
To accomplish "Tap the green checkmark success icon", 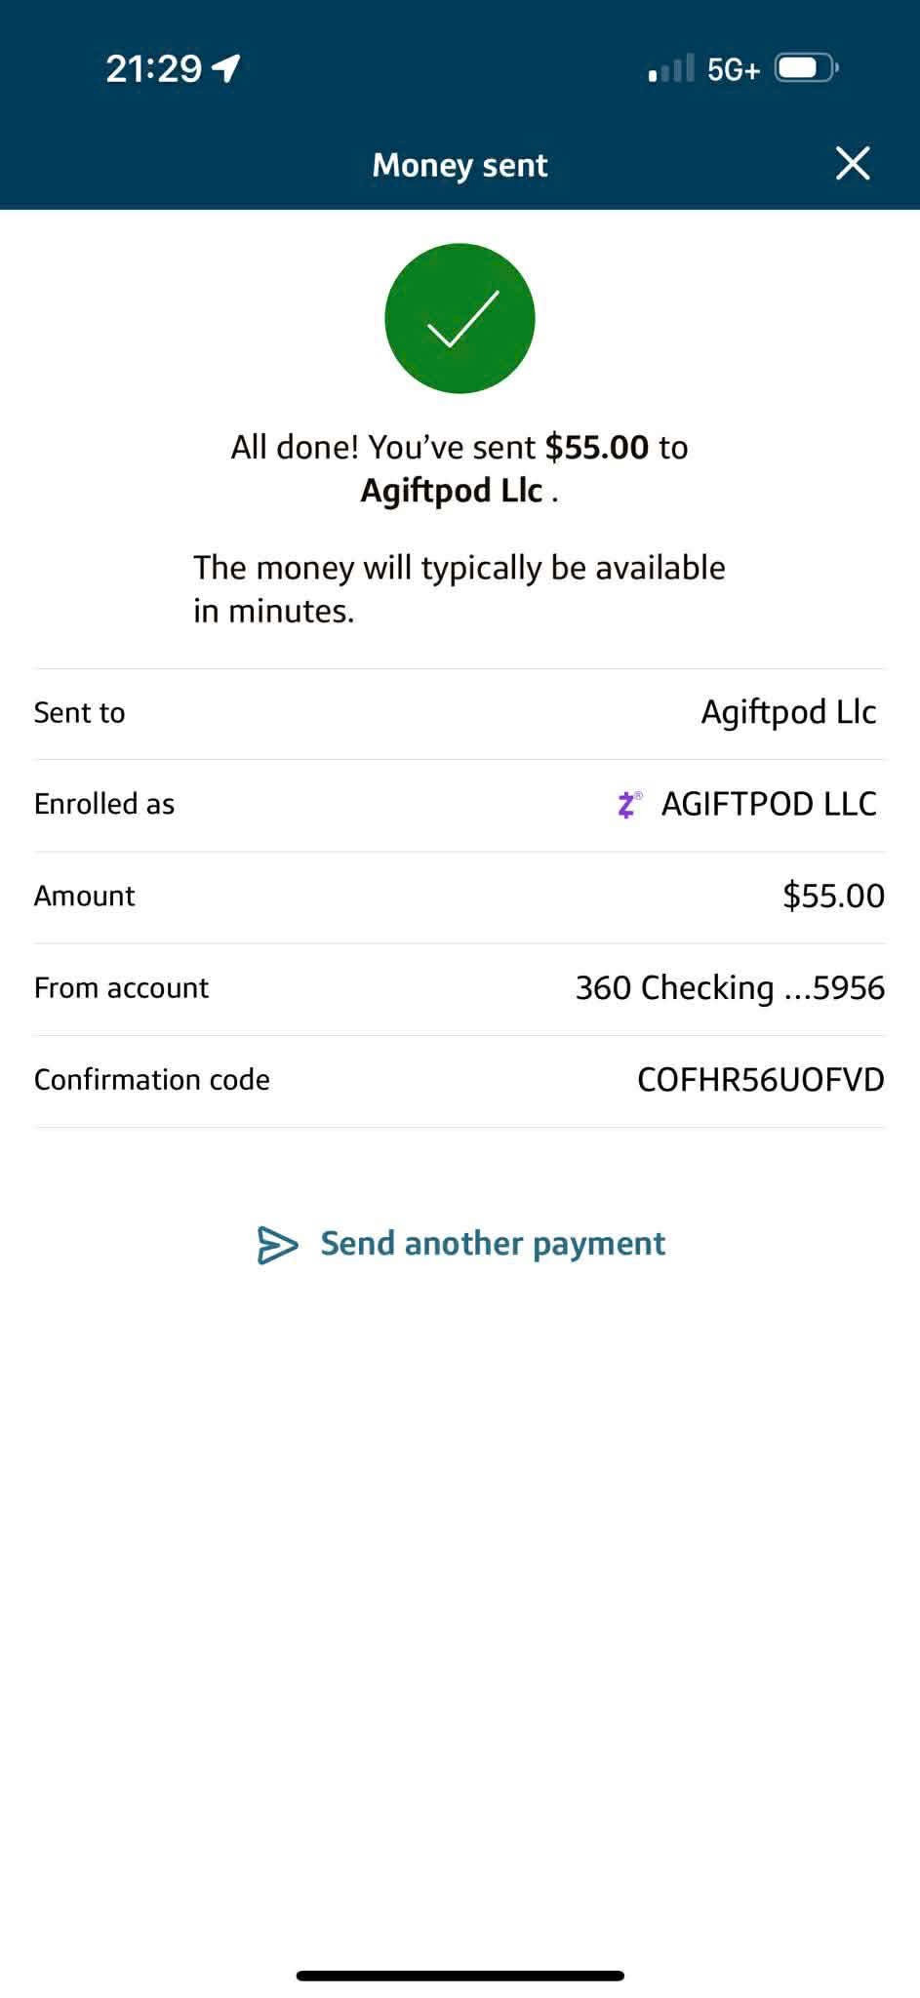I will tap(460, 318).
